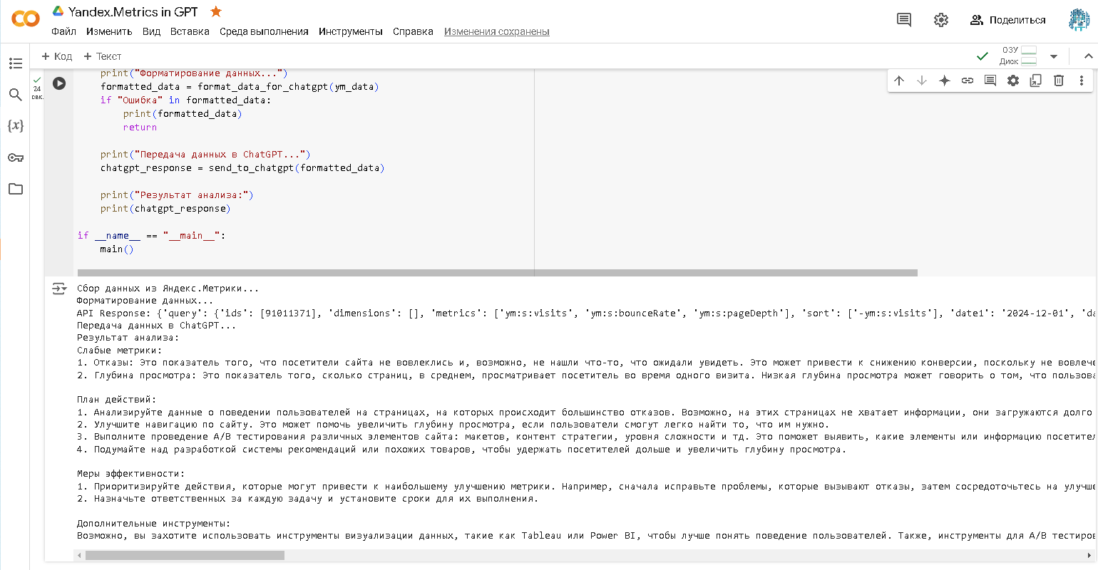The image size is (1098, 570).
Task: Open notebook settings gear in the header
Action: [x=941, y=20]
